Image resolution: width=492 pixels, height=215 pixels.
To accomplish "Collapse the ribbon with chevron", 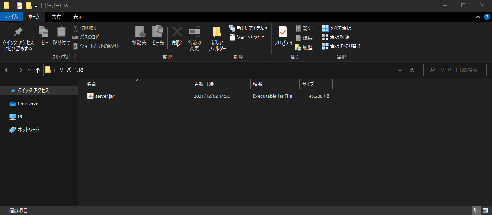I will pos(478,17).
